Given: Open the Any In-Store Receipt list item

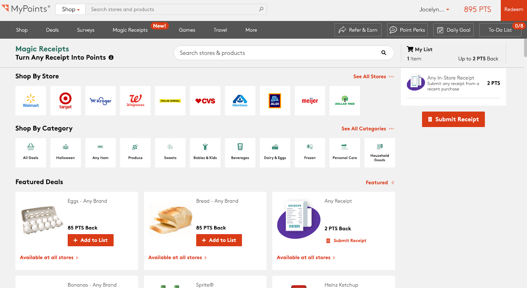Looking at the screenshot, I should 453,83.
